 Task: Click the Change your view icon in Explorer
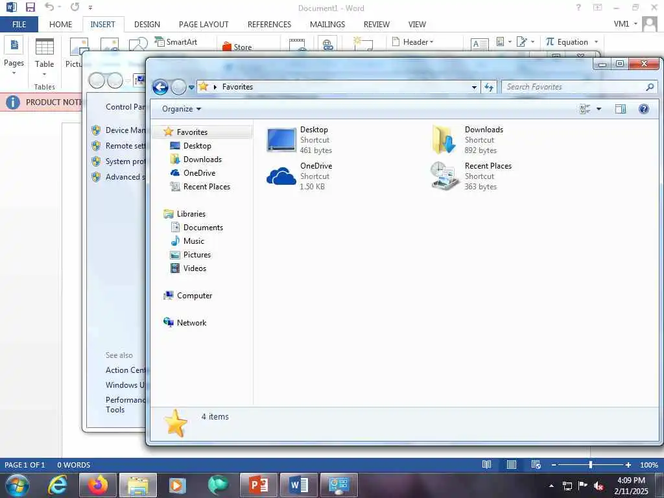point(585,109)
